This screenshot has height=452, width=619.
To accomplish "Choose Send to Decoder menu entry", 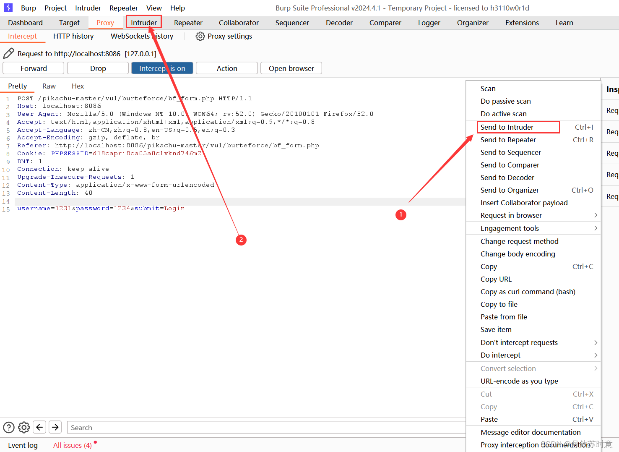I will [533, 178].
